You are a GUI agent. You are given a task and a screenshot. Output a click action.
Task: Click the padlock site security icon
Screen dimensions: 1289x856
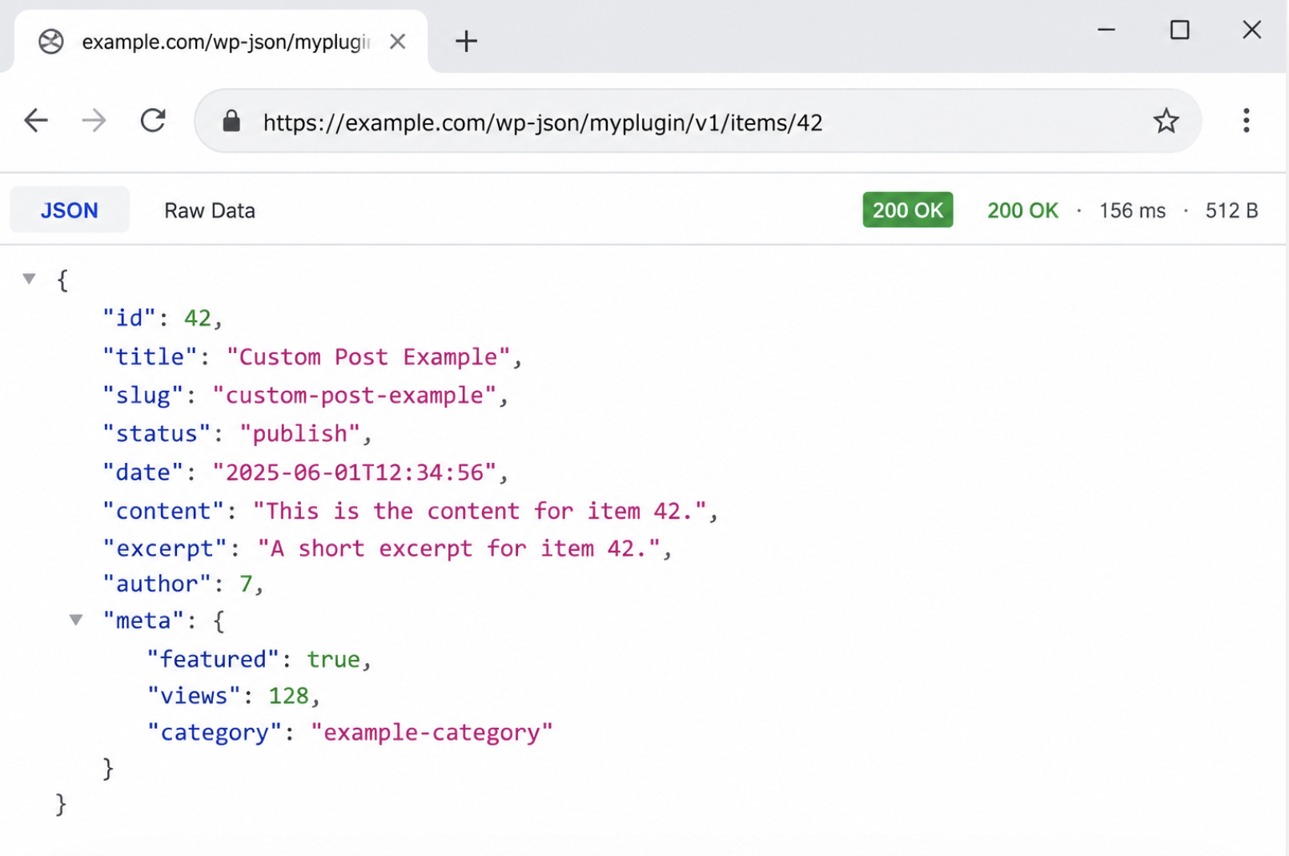pyautogui.click(x=231, y=121)
